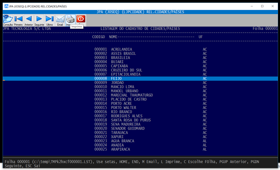Select row 000009 JORDAO
280x170 pixels.
point(140,82)
